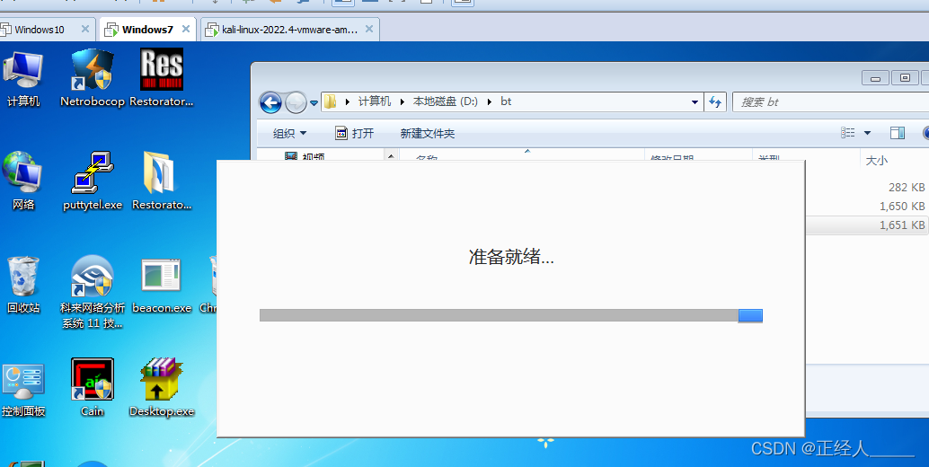Close the Windows10 VM tab
Viewport: 929px width, 467px height.
click(84, 29)
